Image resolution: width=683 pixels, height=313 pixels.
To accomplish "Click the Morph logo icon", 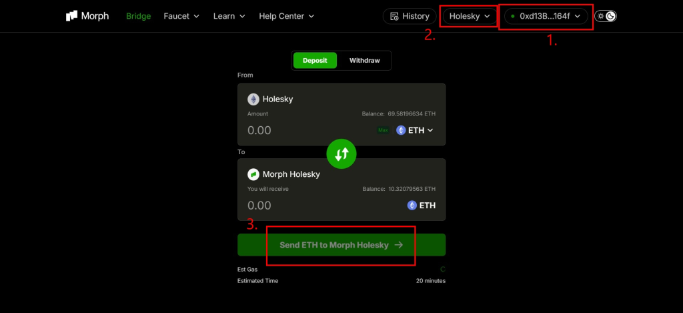I will 72,16.
